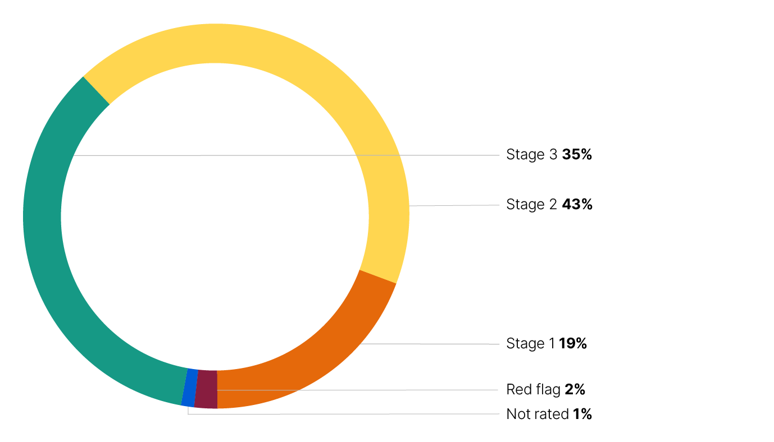Click the "Red flag" label text
The height and width of the screenshot is (442, 774).
tap(534, 389)
